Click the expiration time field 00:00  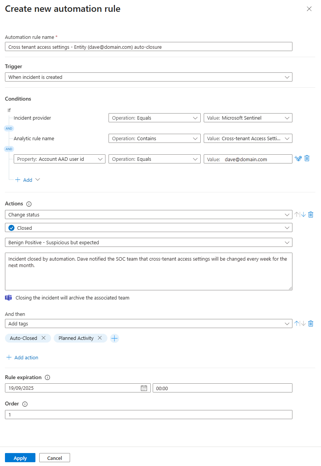[x=222, y=388]
